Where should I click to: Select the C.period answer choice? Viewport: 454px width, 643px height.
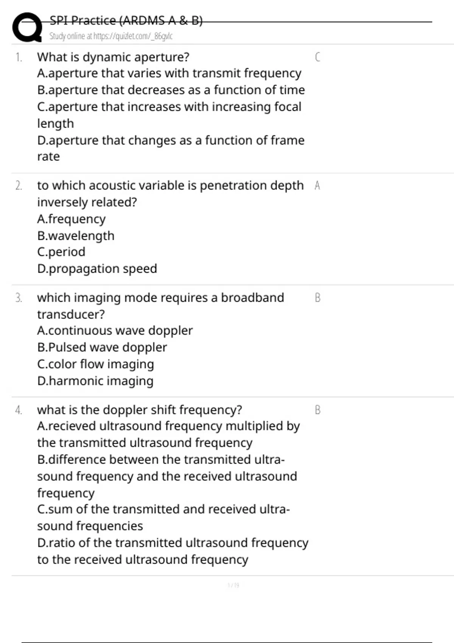[61, 252]
